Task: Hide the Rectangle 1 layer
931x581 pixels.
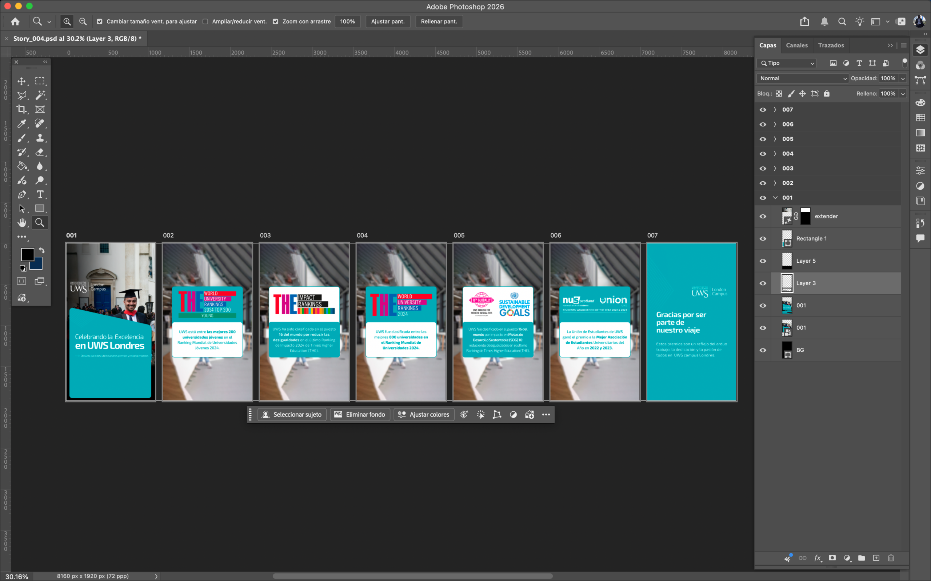Action: 763,239
